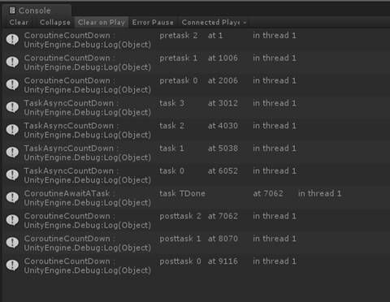Click 'at 7062' in the TDone entry
This screenshot has width=390, height=302.
pos(268,193)
